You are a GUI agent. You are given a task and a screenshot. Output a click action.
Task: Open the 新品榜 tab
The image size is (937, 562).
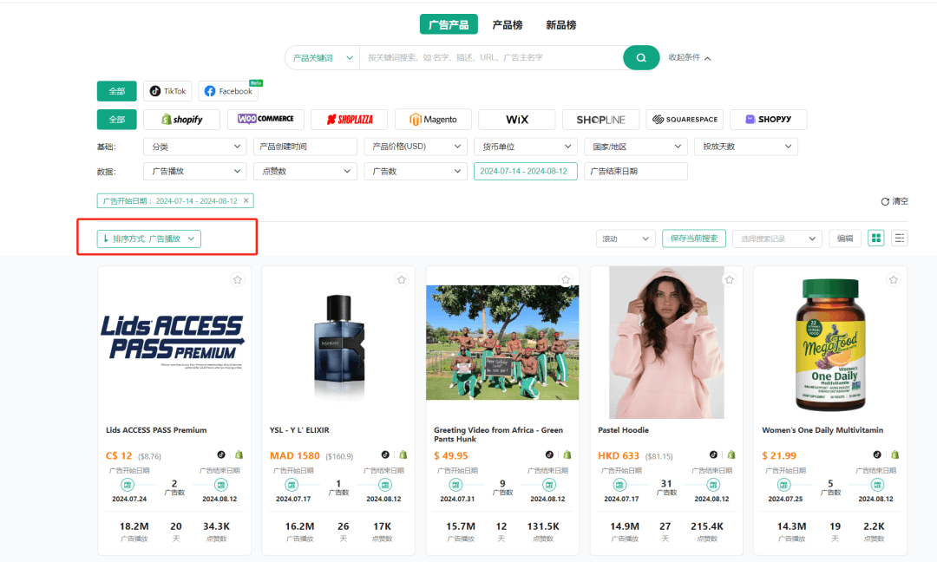561,25
